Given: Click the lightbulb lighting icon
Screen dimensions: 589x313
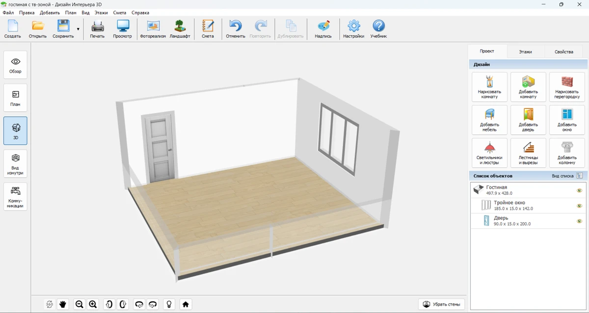Looking at the screenshot, I should [x=169, y=304].
